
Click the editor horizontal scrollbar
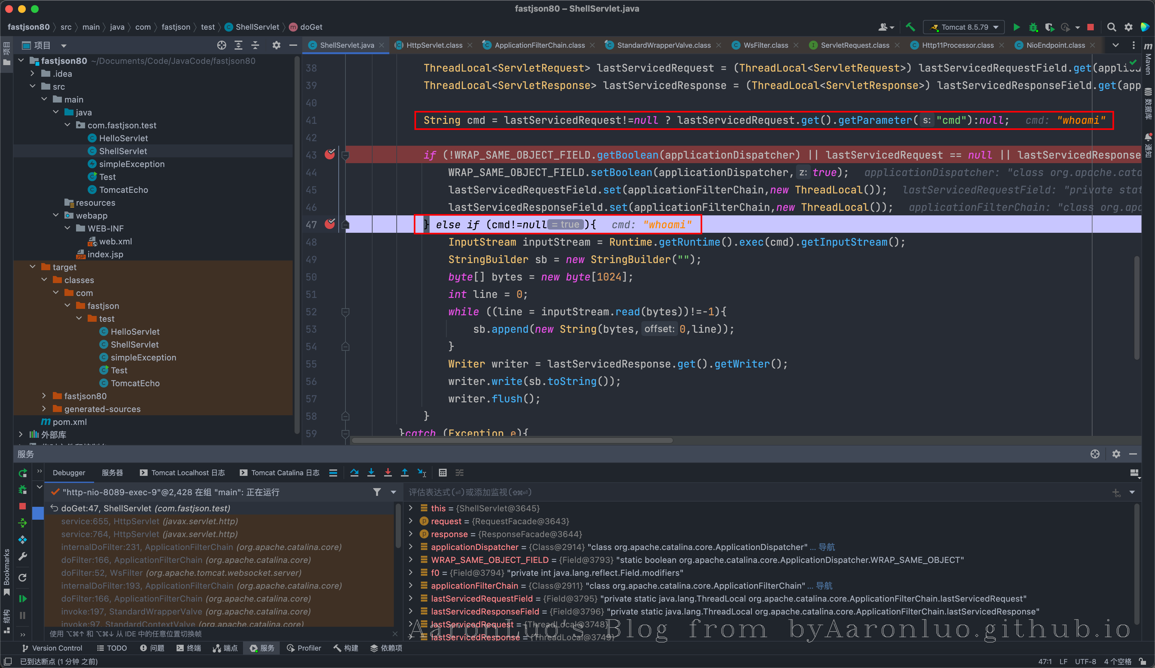(x=512, y=441)
